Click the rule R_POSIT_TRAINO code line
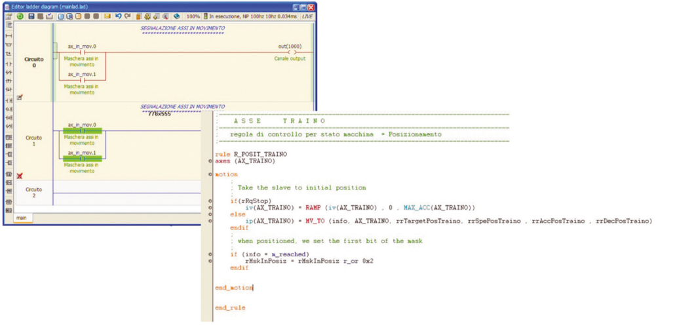This screenshot has width=675, height=333. tap(251, 154)
